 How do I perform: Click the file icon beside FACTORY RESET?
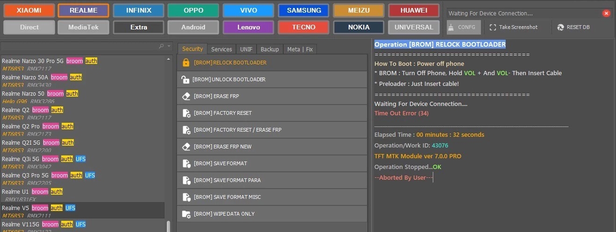click(186, 113)
